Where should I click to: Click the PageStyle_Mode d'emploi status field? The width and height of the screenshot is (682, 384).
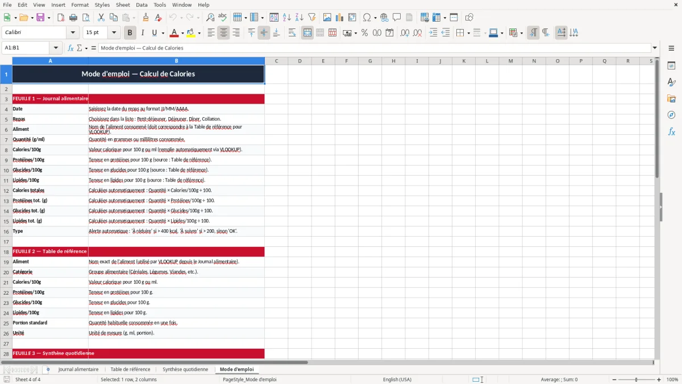point(249,379)
